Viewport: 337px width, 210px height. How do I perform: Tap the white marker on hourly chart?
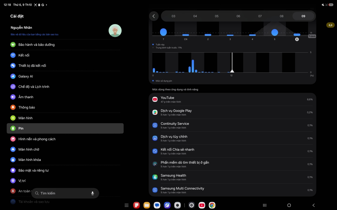pyautogui.click(x=232, y=71)
